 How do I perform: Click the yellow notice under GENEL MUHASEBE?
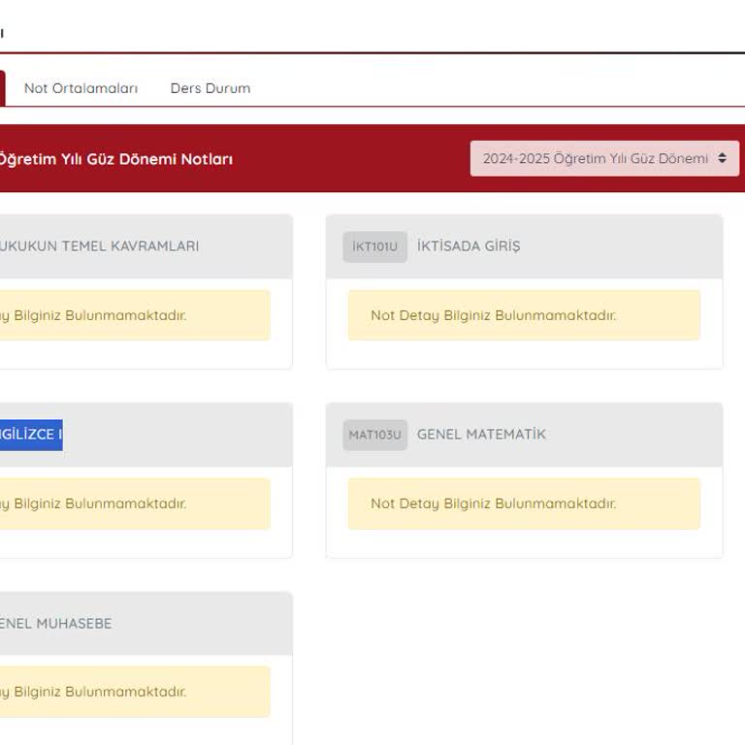click(134, 692)
